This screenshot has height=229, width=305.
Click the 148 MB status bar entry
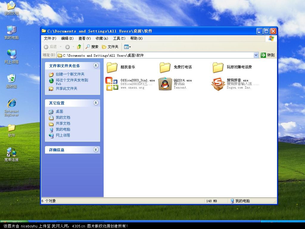coord(212,201)
